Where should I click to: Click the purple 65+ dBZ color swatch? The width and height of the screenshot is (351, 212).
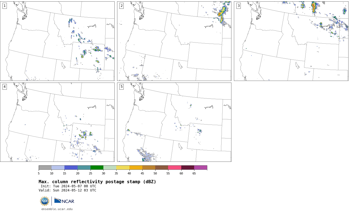click(x=200, y=168)
